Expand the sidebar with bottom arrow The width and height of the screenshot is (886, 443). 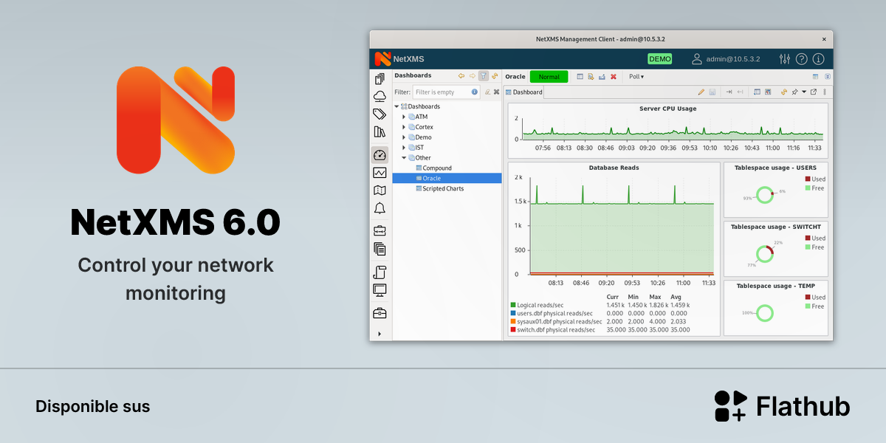(380, 334)
